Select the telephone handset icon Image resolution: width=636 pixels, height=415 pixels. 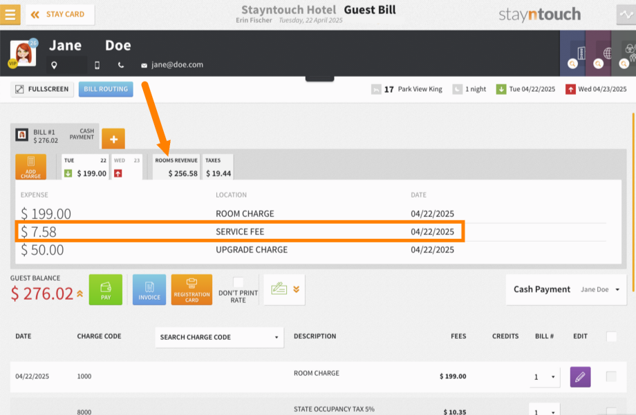[x=121, y=65]
